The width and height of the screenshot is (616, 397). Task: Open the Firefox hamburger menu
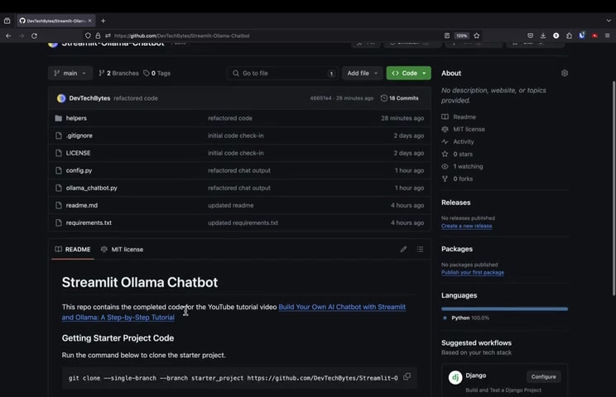click(x=608, y=36)
